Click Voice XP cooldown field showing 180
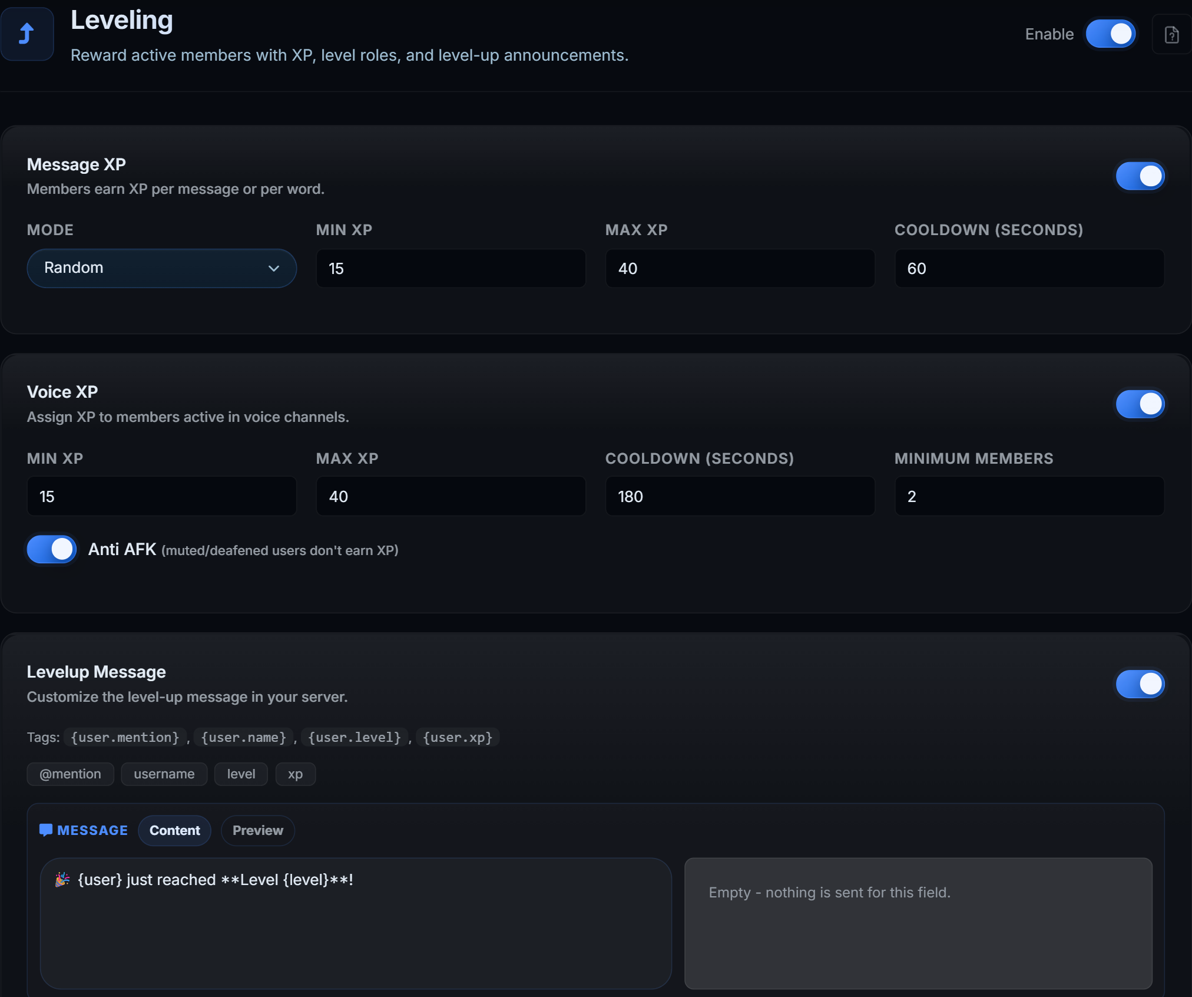The width and height of the screenshot is (1192, 997). 740,497
